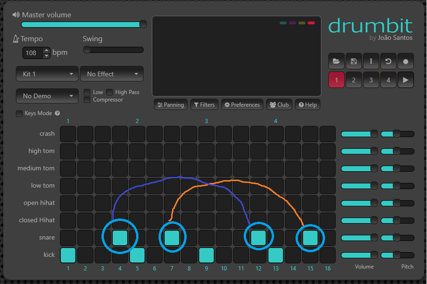The width and height of the screenshot is (427, 284).
Task: Click the open folder icon button
Action: click(x=336, y=61)
